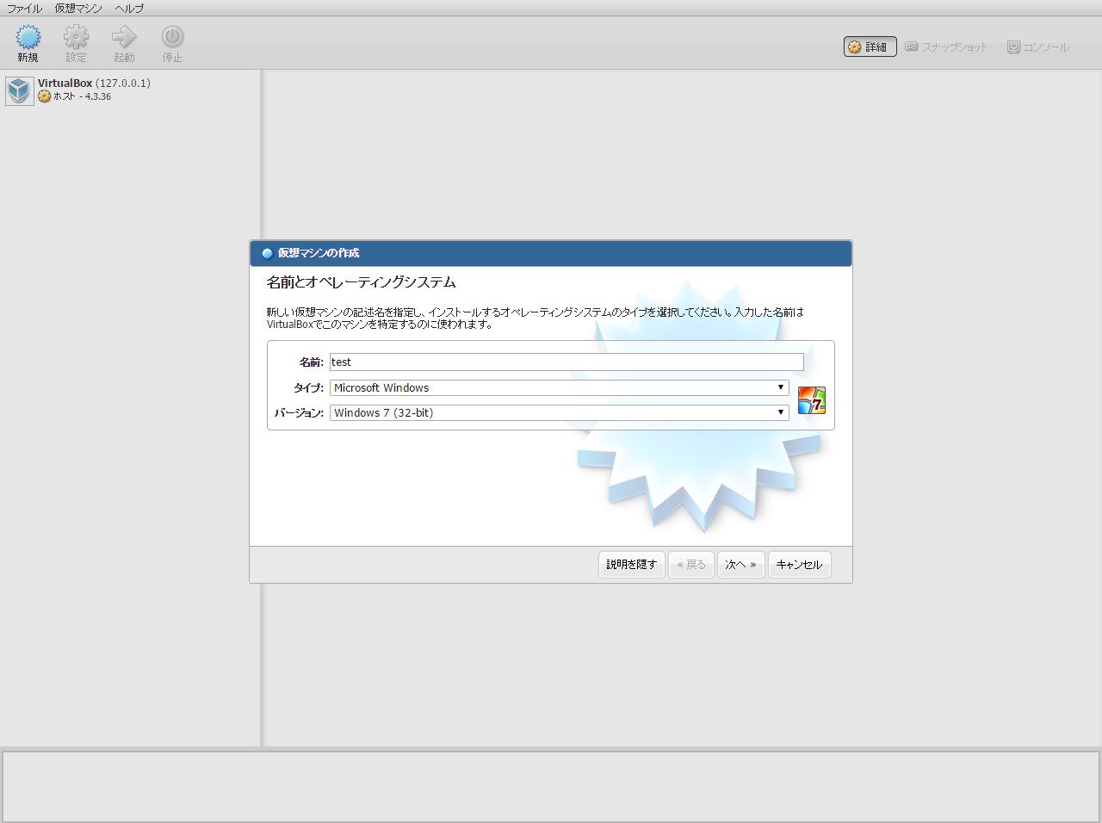The width and height of the screenshot is (1102, 823).
Task: Click the 起動 (Start) arrow icon
Action: point(123,40)
